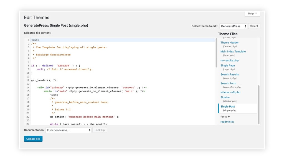Open the readme.txt file

pos(227,122)
